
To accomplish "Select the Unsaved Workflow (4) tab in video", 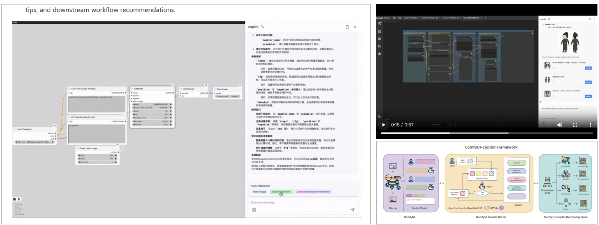I will coord(471,18).
